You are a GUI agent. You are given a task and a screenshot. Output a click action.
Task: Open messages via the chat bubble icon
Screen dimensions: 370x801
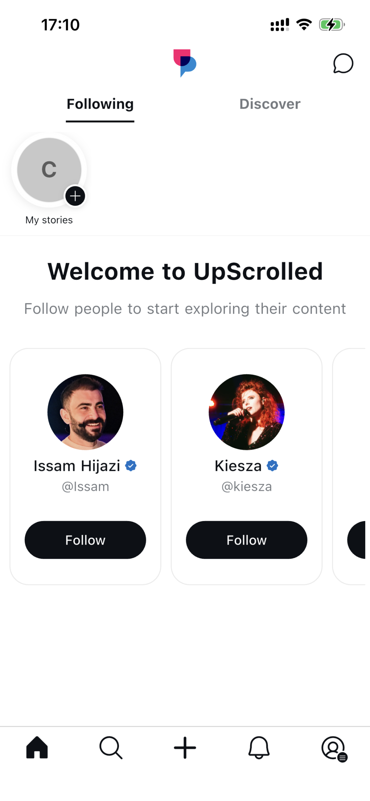(343, 63)
